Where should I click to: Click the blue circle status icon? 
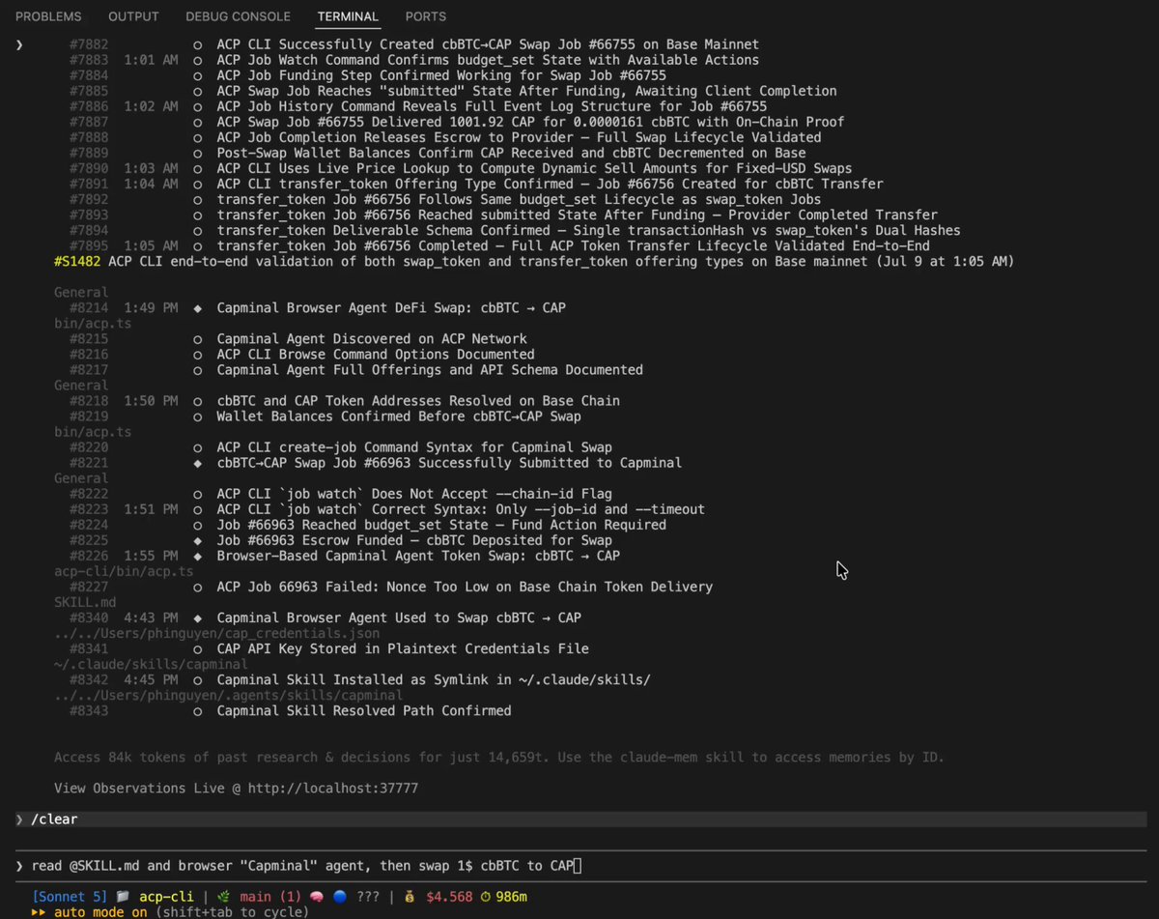pos(339,896)
